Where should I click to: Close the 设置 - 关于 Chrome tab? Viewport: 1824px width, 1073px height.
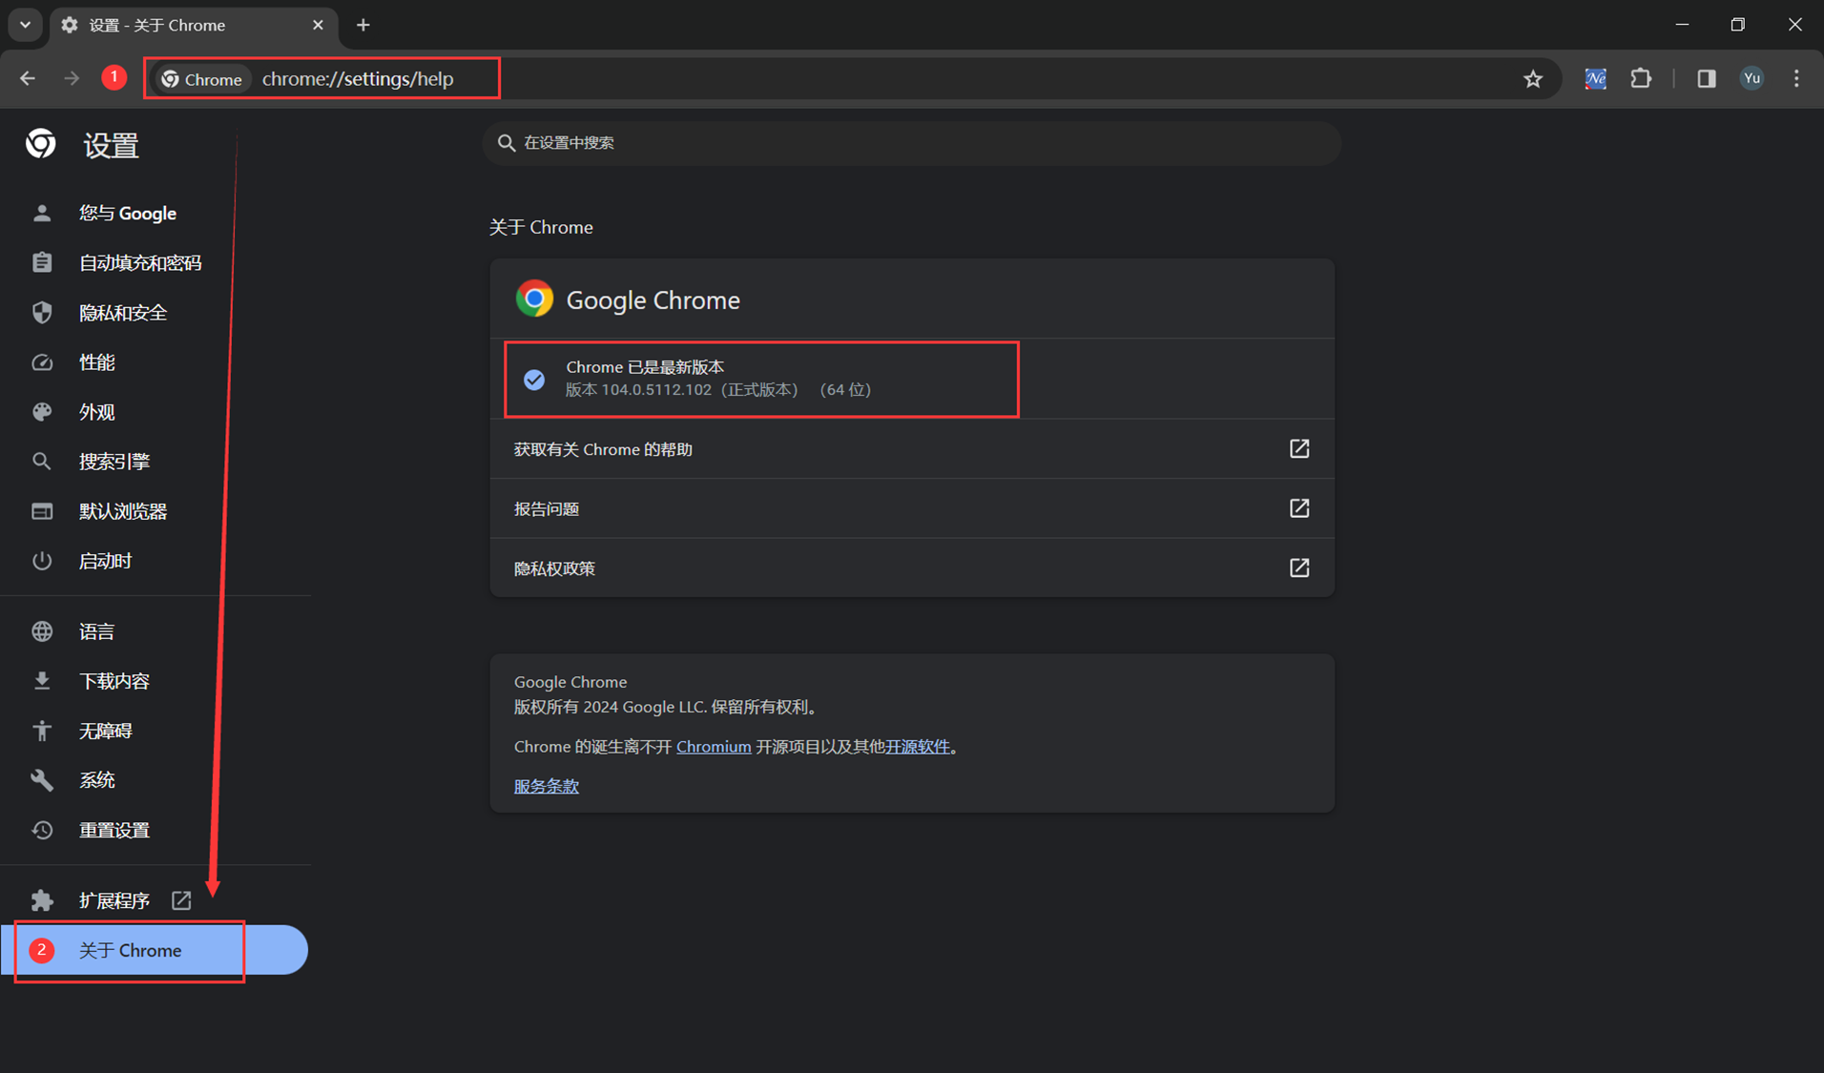318,25
